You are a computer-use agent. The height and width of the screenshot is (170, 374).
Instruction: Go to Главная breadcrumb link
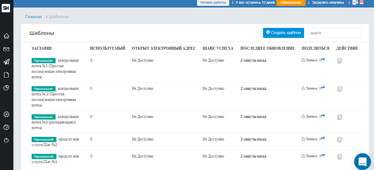coord(33,17)
